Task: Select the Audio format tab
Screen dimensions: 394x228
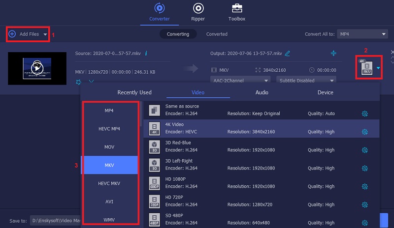Action: tap(262, 92)
